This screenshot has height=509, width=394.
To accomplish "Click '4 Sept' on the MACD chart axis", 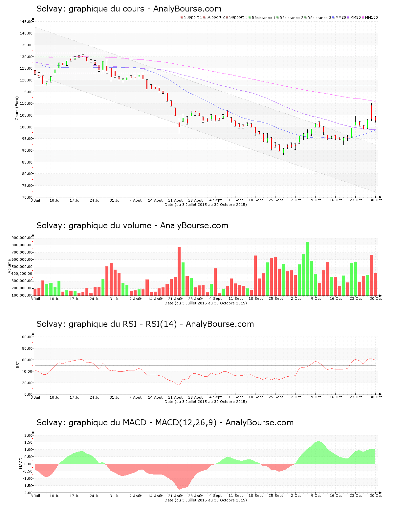I will pyautogui.click(x=215, y=496).
